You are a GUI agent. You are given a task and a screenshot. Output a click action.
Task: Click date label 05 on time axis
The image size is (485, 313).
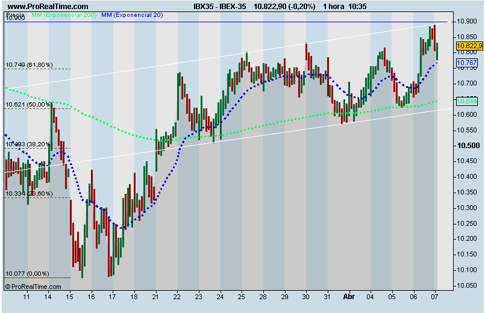point(392,297)
